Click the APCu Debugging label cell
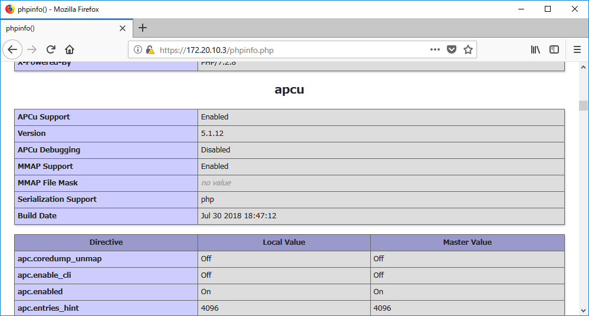Image resolution: width=589 pixels, height=316 pixels. 106,150
